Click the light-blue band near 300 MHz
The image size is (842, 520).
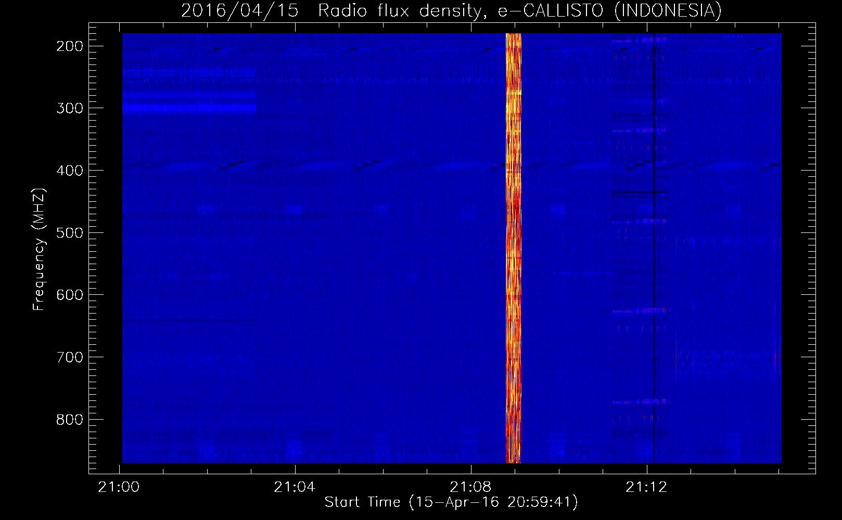tap(189, 108)
